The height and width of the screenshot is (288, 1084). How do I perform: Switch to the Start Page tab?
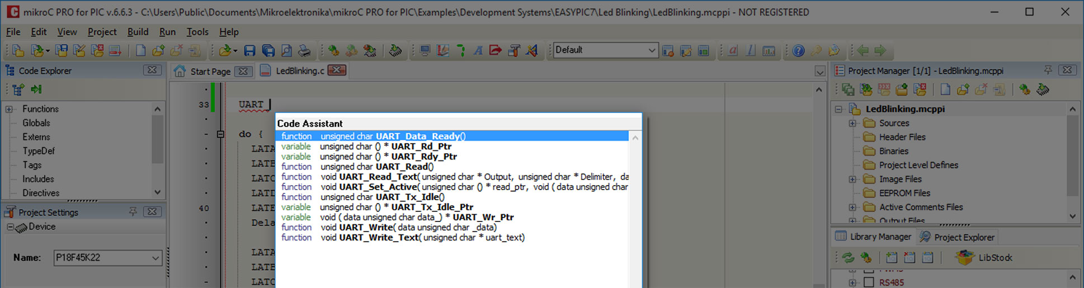point(210,71)
